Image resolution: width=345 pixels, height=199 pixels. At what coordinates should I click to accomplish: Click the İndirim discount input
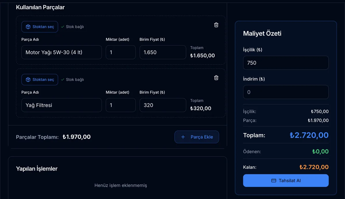(286, 92)
